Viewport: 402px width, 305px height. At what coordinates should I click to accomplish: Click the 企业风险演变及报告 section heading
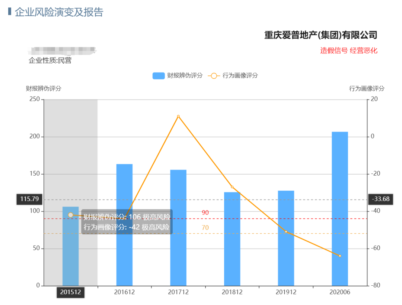point(59,12)
